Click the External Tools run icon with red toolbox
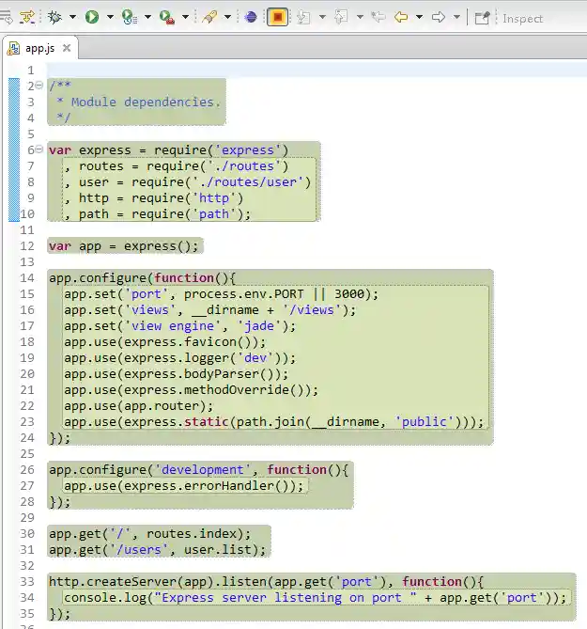The image size is (587, 629). 166,17
